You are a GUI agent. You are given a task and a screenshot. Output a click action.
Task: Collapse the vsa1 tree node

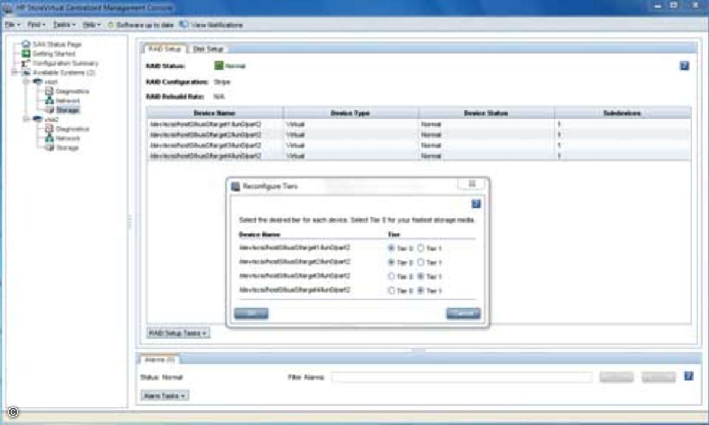pyautogui.click(x=27, y=81)
